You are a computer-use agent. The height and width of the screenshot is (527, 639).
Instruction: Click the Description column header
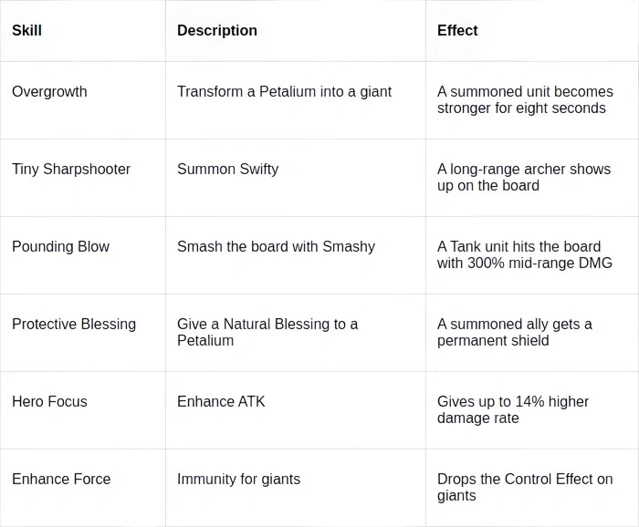coord(217,30)
